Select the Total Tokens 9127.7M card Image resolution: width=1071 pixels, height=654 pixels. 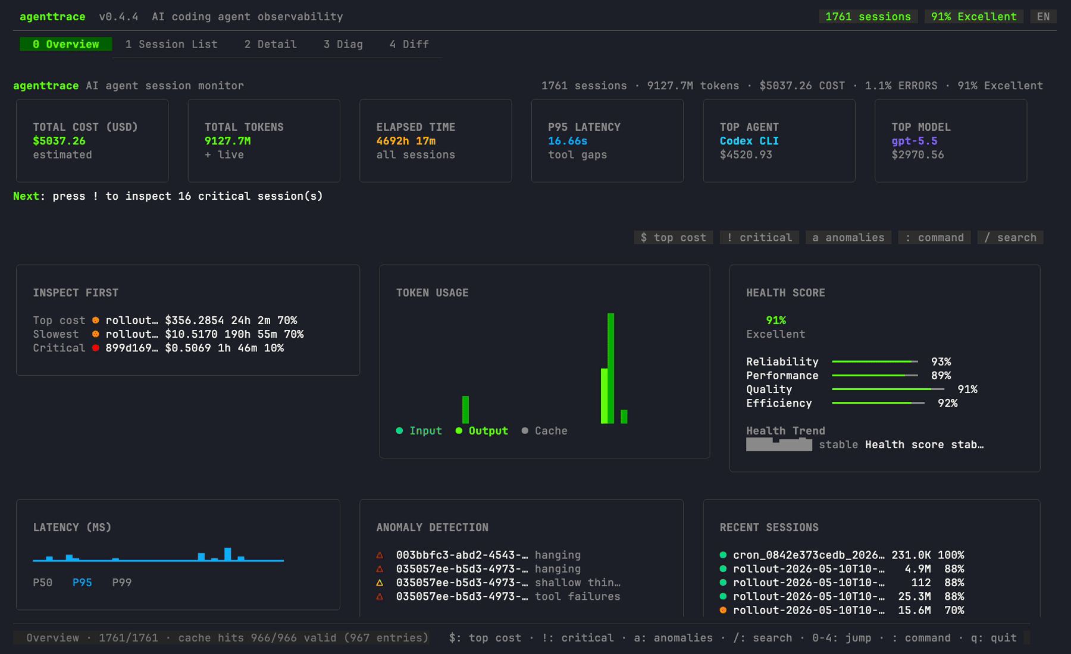coord(264,140)
